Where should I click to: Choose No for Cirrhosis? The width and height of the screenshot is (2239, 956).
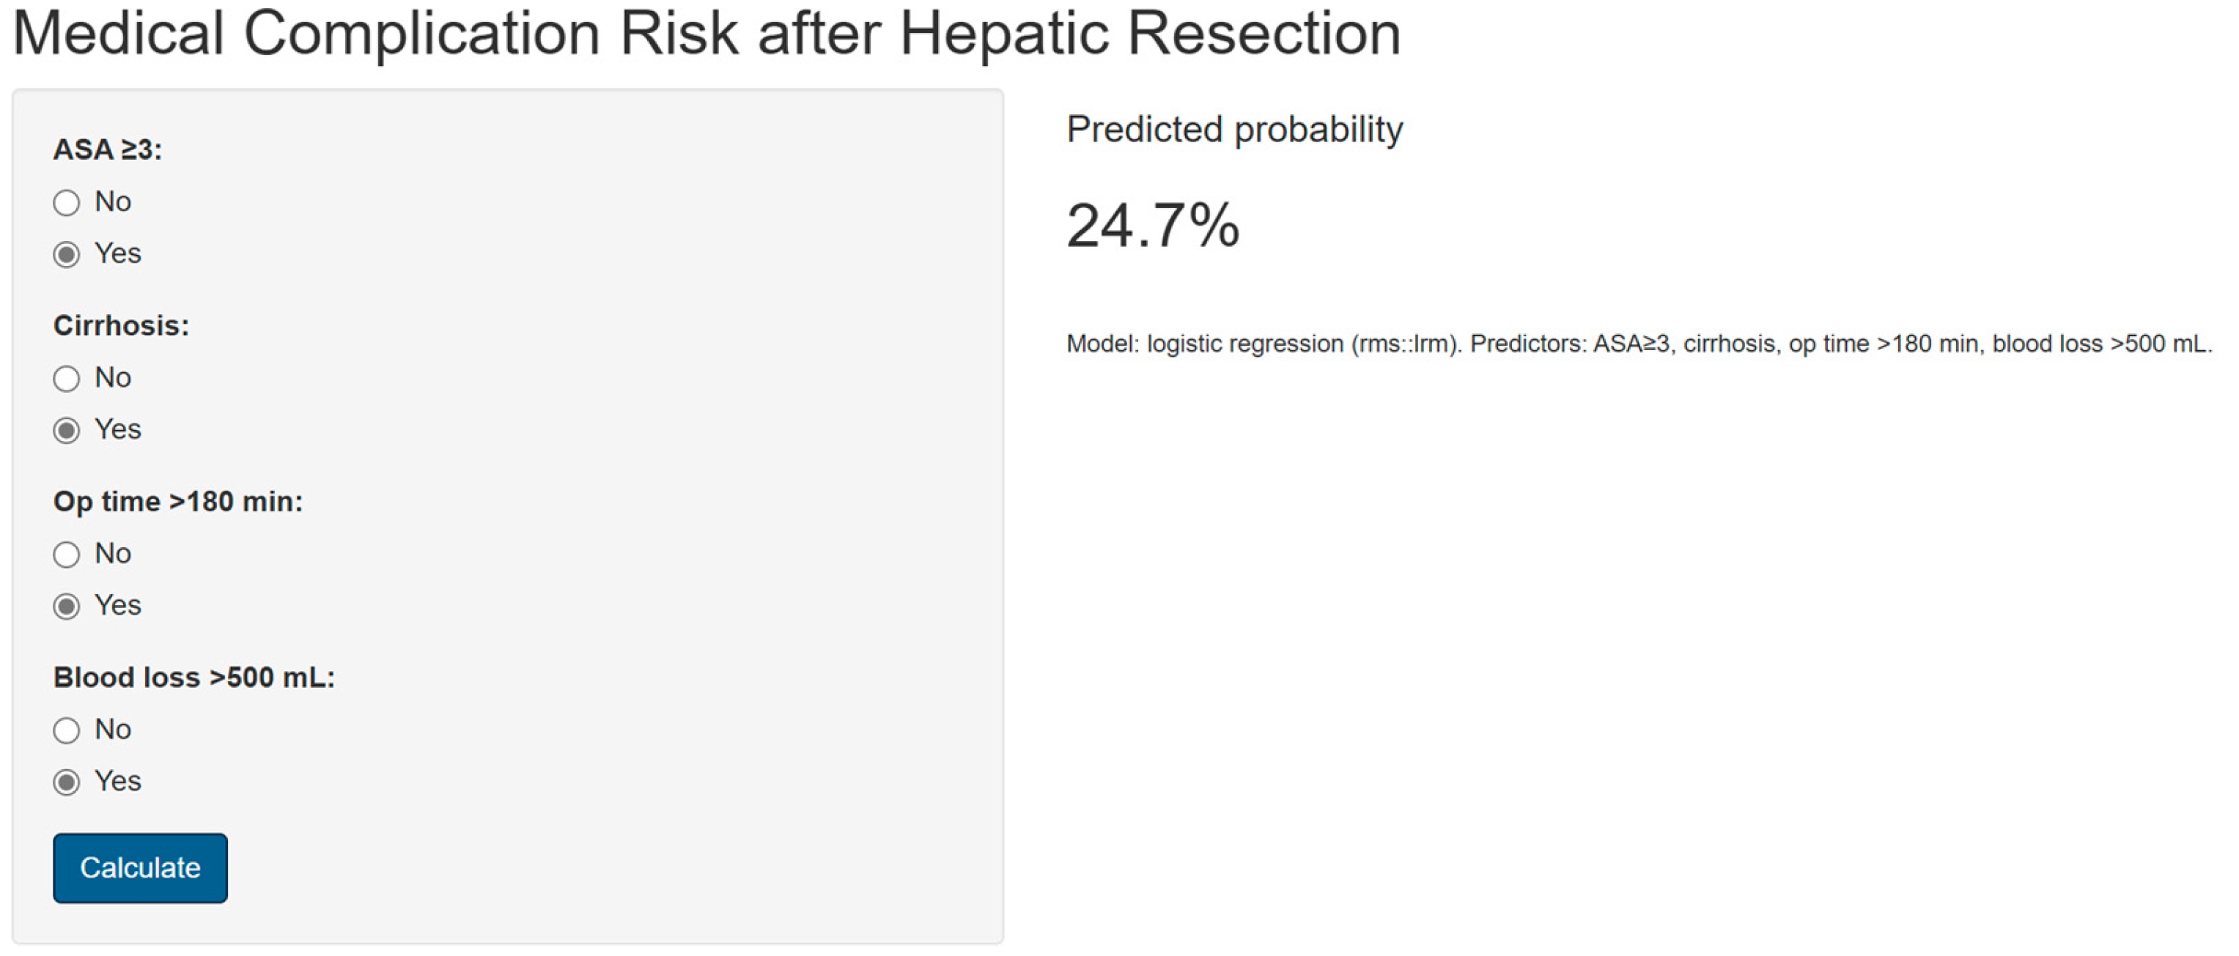pos(67,379)
